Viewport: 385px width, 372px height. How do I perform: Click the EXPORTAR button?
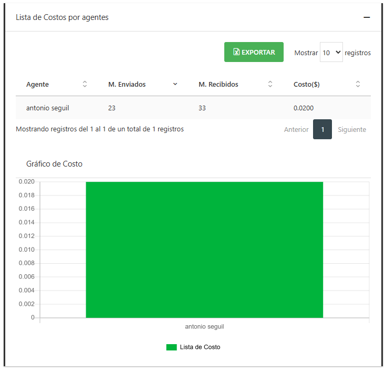[254, 52]
